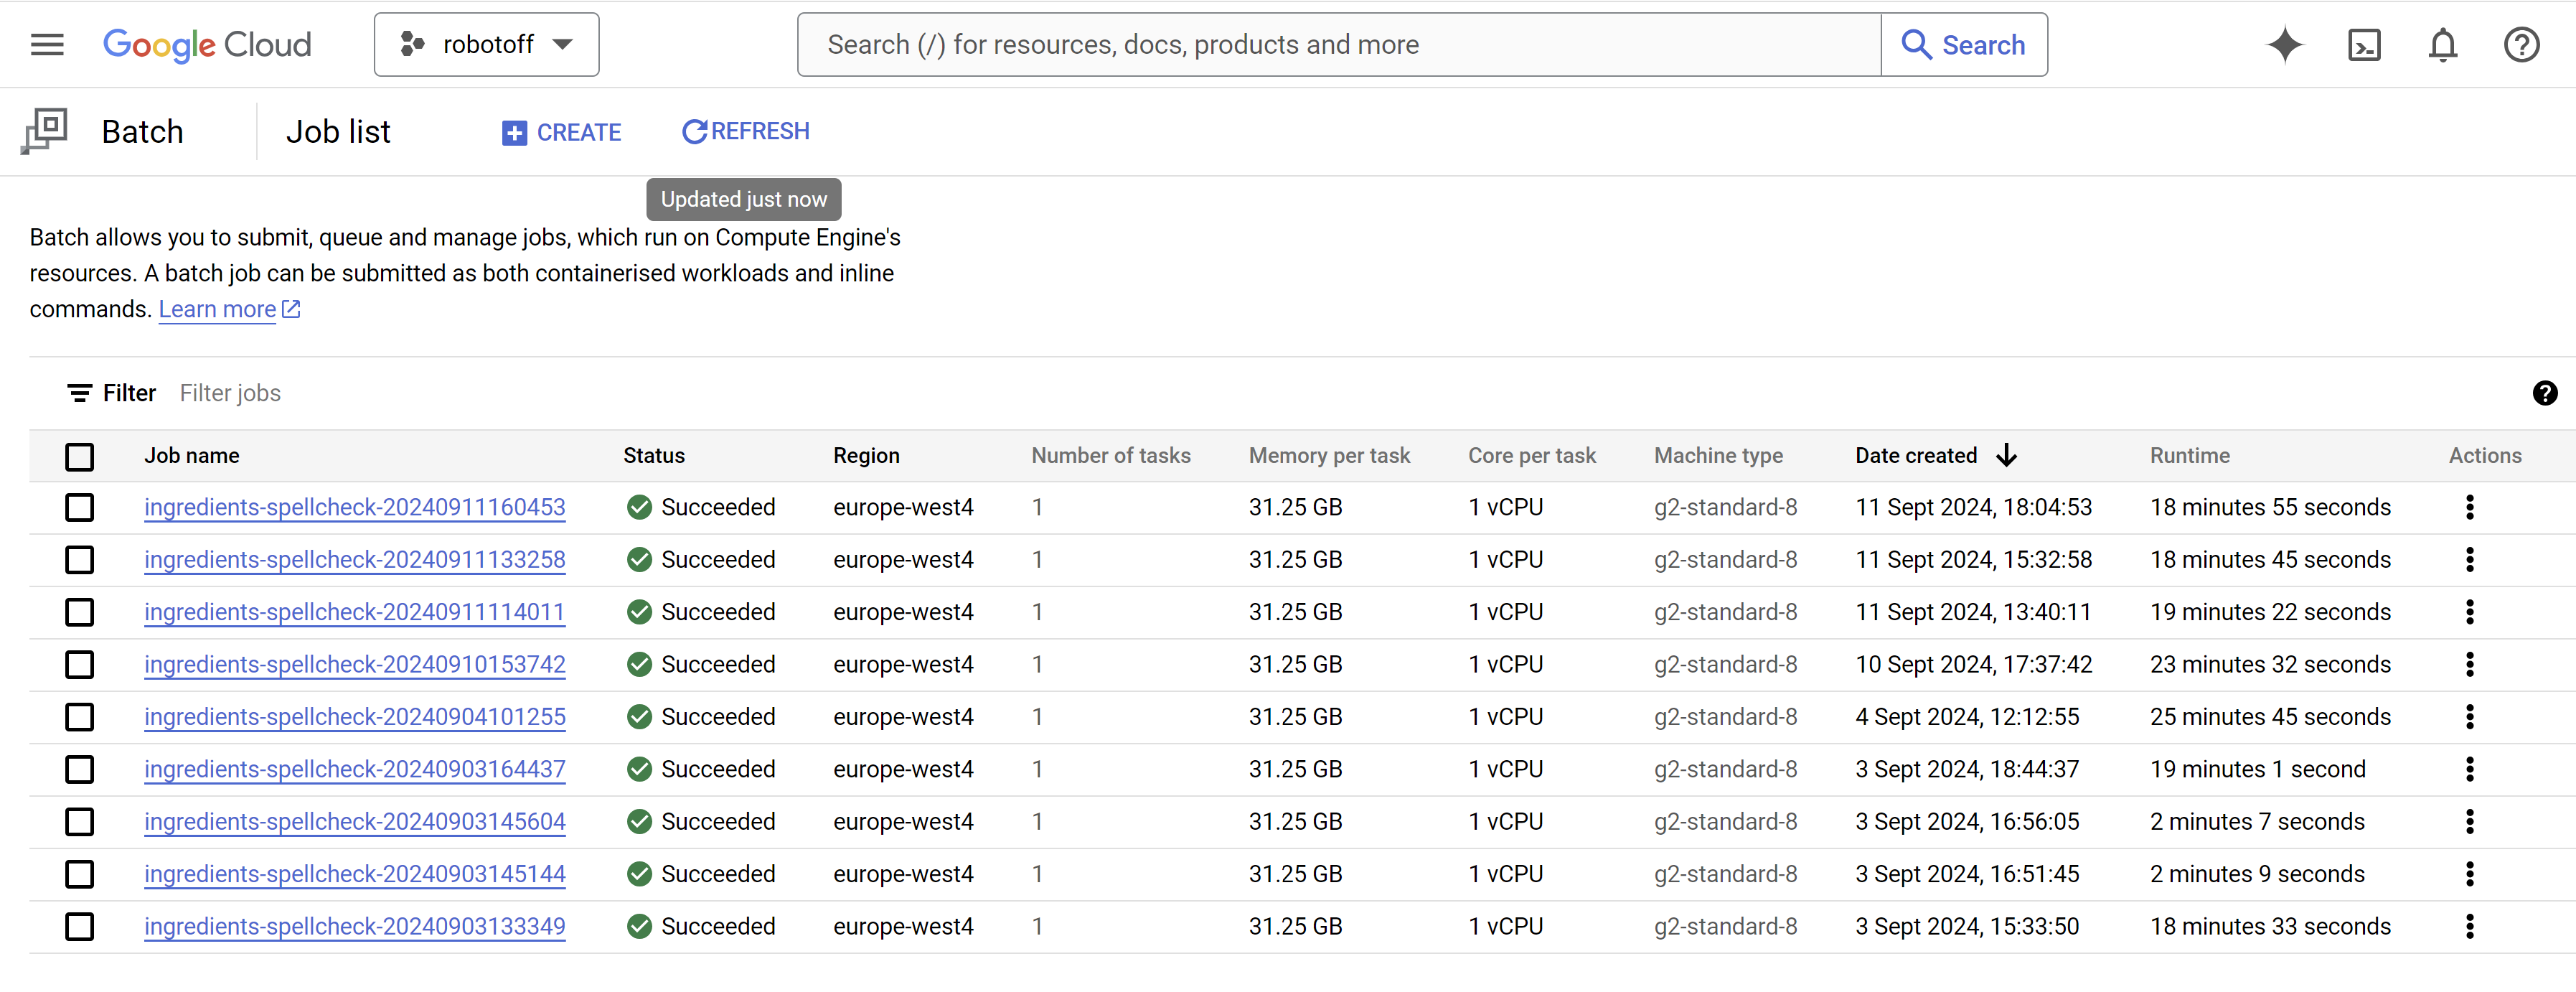Sort table by Job name header
The width and height of the screenshot is (2576, 992).
click(192, 456)
